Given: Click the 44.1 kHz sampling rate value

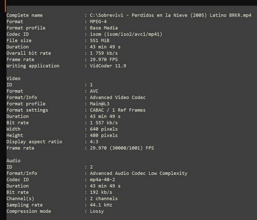Looking at the screenshot, I should pos(101,205).
